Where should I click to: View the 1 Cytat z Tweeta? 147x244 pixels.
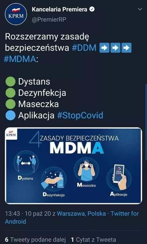click(93, 240)
